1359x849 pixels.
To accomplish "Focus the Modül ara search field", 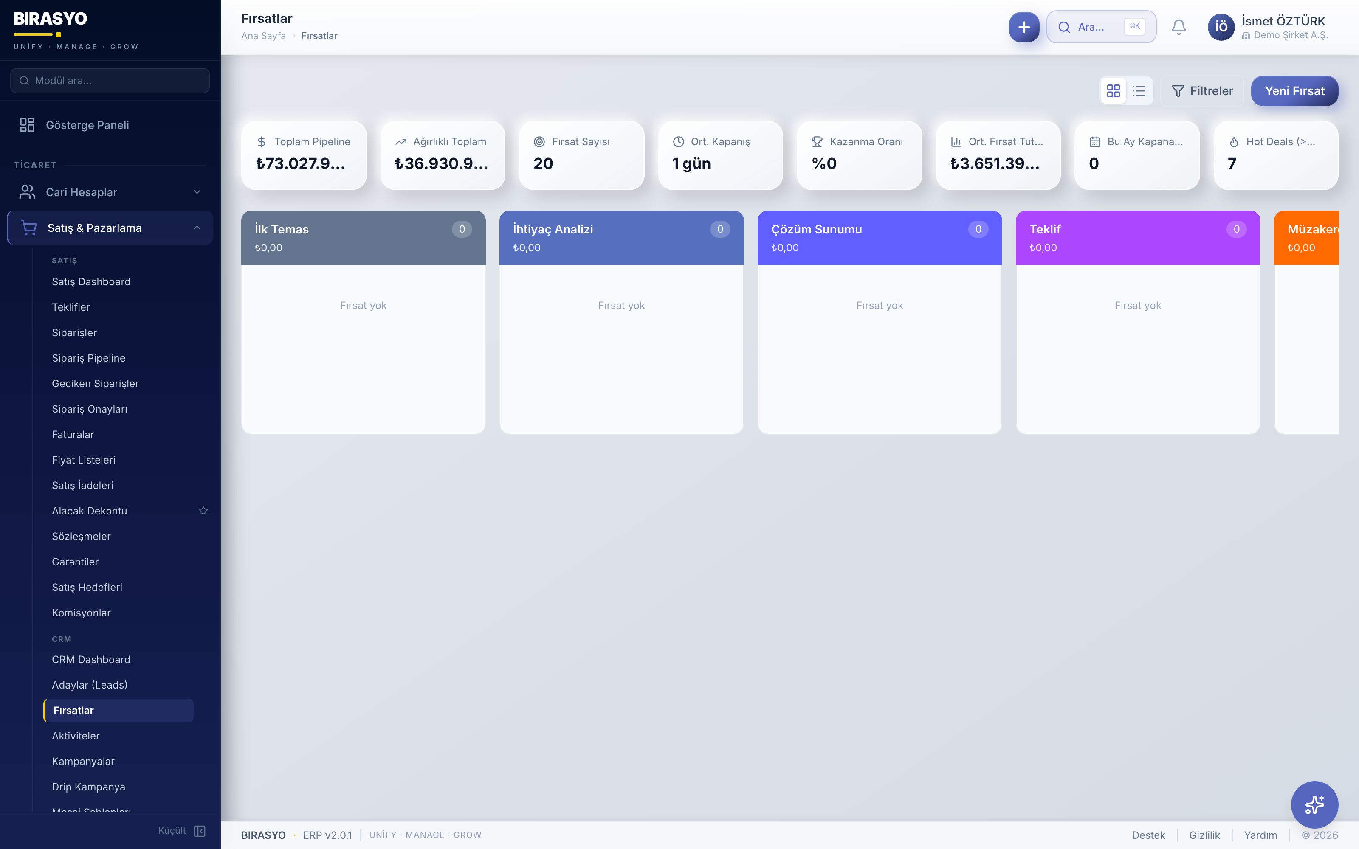I will (x=110, y=81).
